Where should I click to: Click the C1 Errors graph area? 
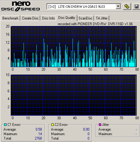pyautogui.click(x=73, y=47)
